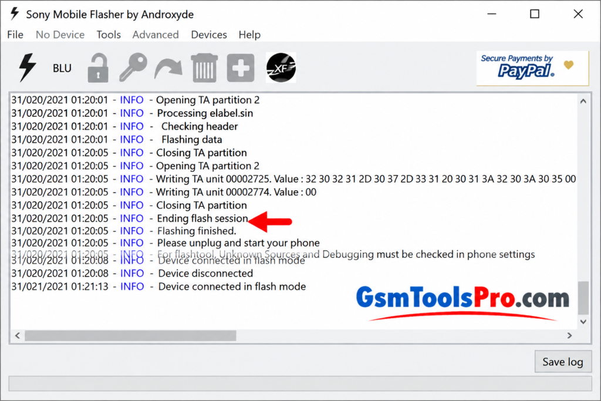Click the PayPal secure payments donate banner
This screenshot has width=601, height=401.
click(x=532, y=68)
